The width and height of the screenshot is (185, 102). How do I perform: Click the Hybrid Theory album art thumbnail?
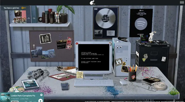pyautogui.click(x=5, y=97)
